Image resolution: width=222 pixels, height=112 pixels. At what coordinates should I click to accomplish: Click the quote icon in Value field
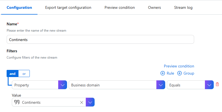[x=17, y=102]
